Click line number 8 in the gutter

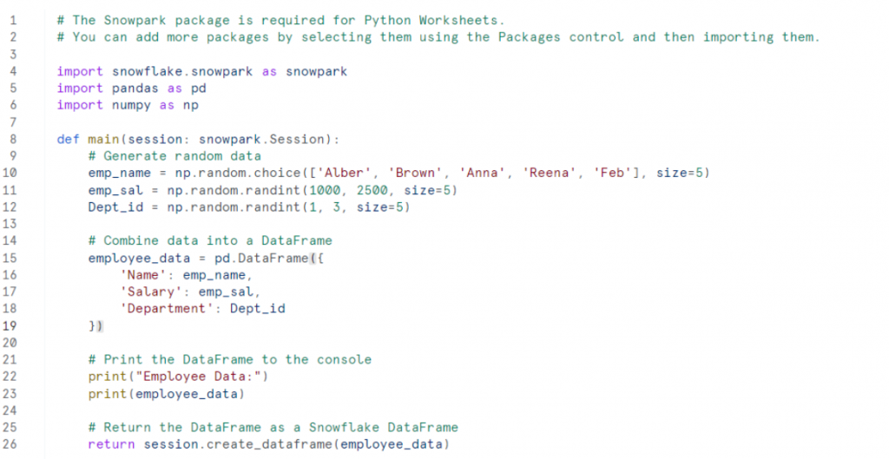click(x=12, y=140)
